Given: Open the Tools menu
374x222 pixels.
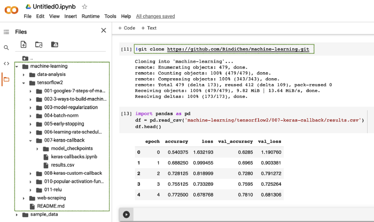Looking at the screenshot, I should tap(110, 17).
